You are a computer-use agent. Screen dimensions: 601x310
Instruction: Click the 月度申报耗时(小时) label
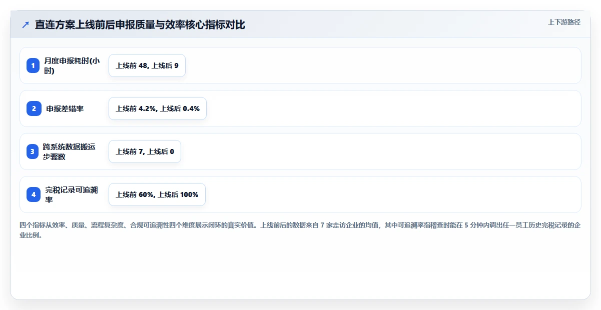(72, 65)
